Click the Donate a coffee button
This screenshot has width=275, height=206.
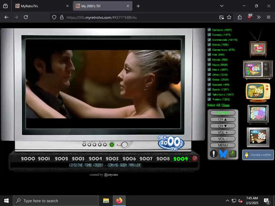[x=258, y=155]
